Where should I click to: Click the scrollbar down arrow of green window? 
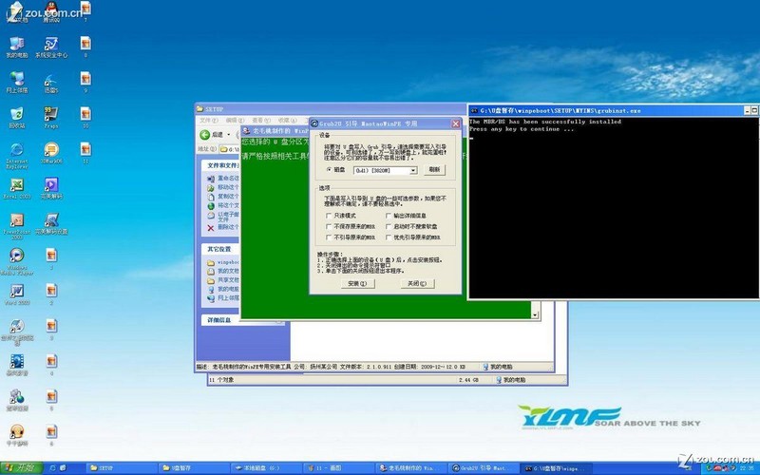tap(535, 315)
